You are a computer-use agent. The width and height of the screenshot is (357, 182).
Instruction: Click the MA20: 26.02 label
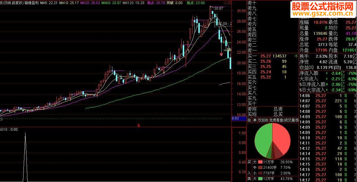90,3
